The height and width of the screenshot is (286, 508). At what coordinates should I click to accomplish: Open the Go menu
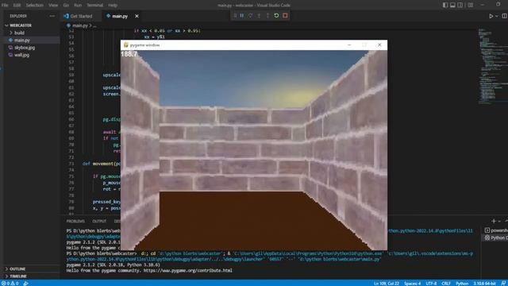tap(66, 6)
